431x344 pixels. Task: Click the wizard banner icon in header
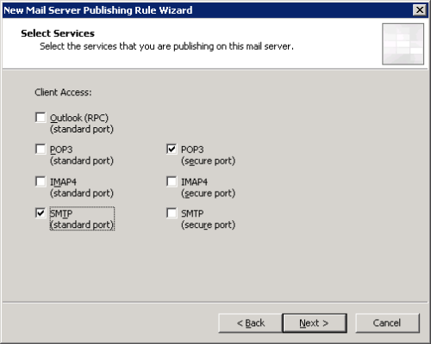(403, 44)
